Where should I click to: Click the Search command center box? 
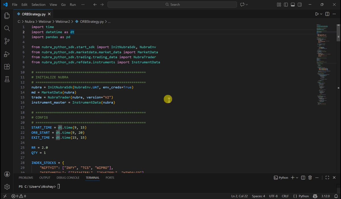click(x=172, y=5)
